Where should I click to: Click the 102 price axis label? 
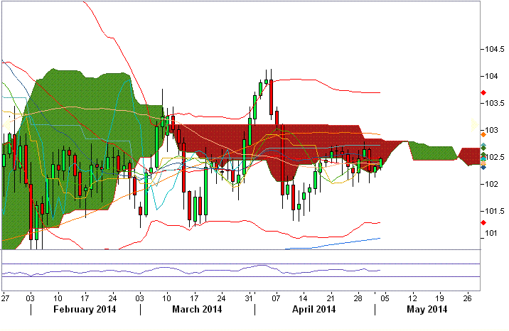[x=488, y=185]
